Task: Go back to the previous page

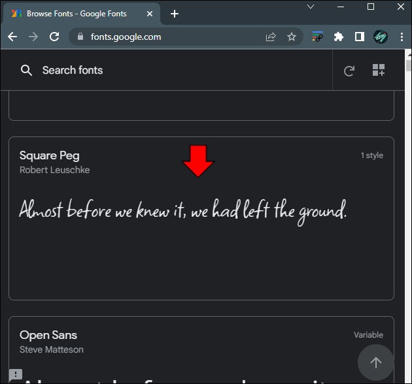Action: click(x=12, y=37)
